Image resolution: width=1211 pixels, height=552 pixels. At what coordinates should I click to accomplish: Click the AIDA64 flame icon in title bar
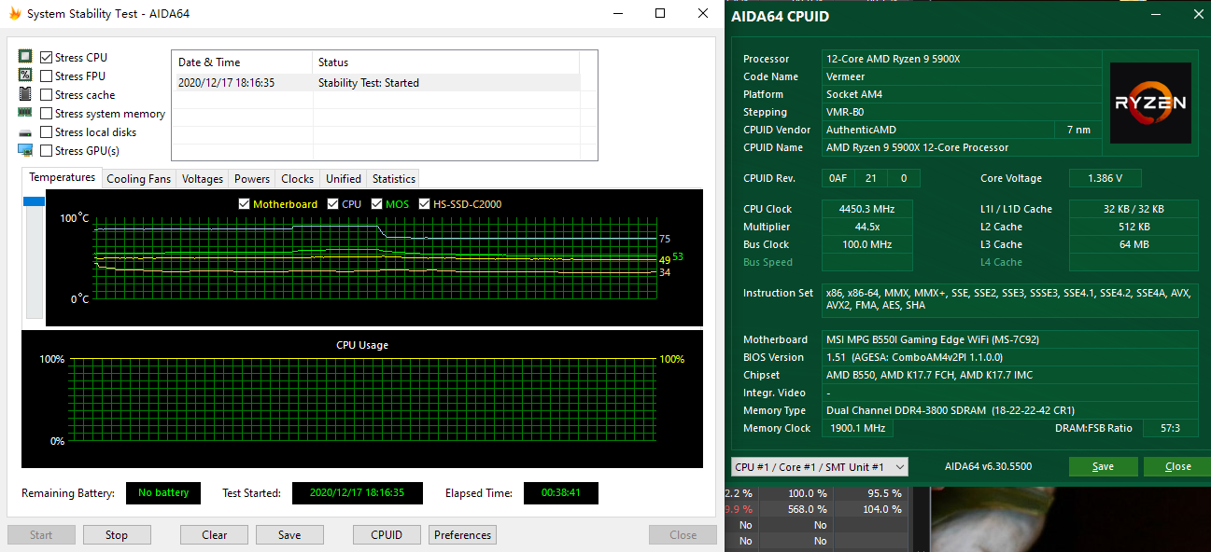pyautogui.click(x=15, y=14)
